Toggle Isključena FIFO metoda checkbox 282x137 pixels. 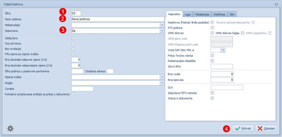click(x=212, y=93)
